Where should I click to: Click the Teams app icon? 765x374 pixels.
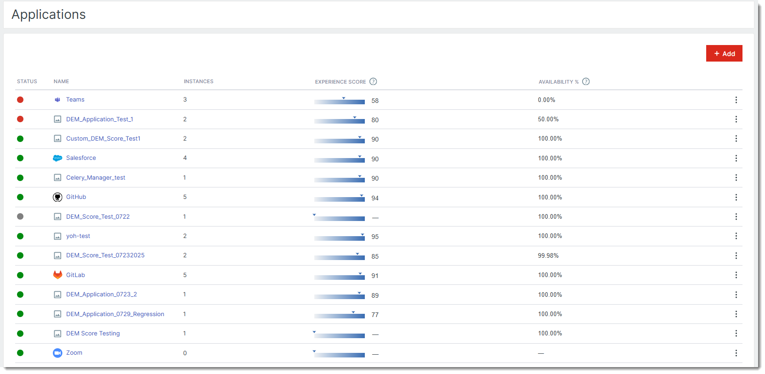(x=57, y=100)
